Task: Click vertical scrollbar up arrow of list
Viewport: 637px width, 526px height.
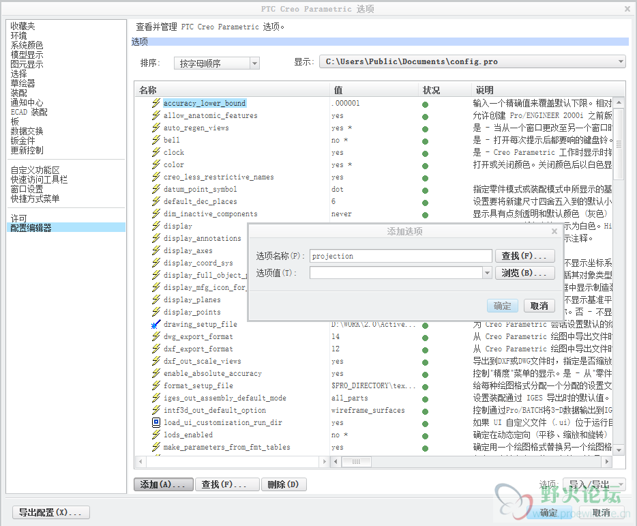Action: click(619, 102)
